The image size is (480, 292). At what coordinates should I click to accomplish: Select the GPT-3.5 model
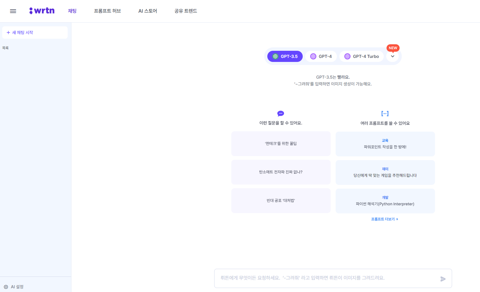[285, 56]
